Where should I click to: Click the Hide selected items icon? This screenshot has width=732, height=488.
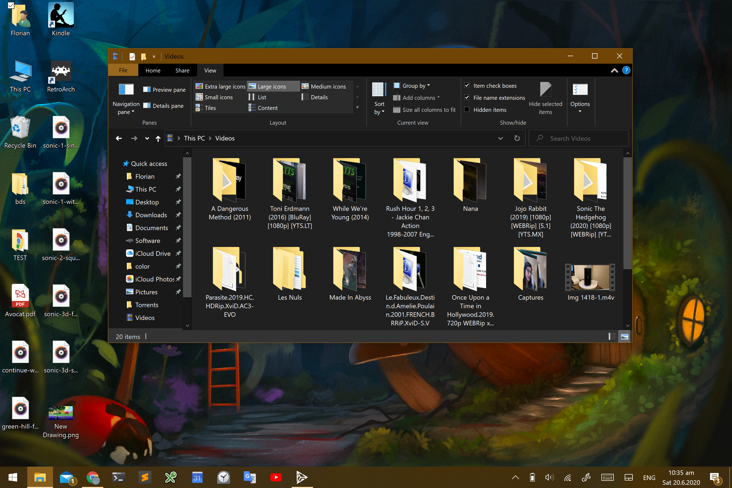(545, 90)
